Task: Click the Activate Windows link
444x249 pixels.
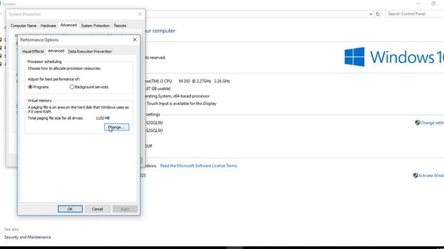Action: click(431, 176)
